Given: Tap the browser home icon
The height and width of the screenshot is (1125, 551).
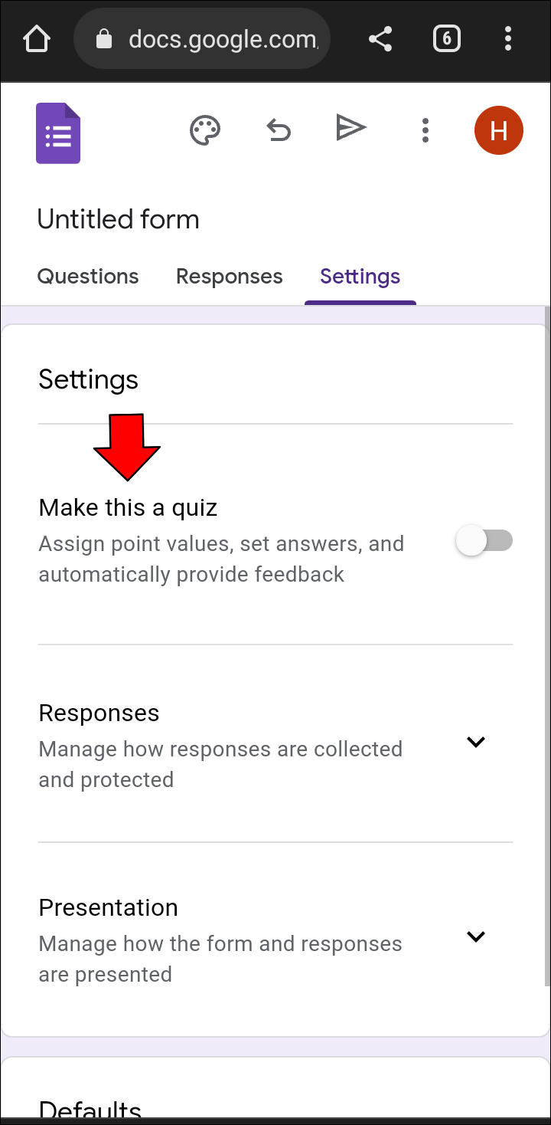Looking at the screenshot, I should (x=37, y=39).
